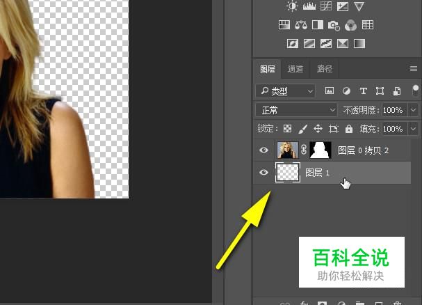Image resolution: width=422 pixels, height=305 pixels.
Task: Select the layer mask thumbnail
Action: 320,150
